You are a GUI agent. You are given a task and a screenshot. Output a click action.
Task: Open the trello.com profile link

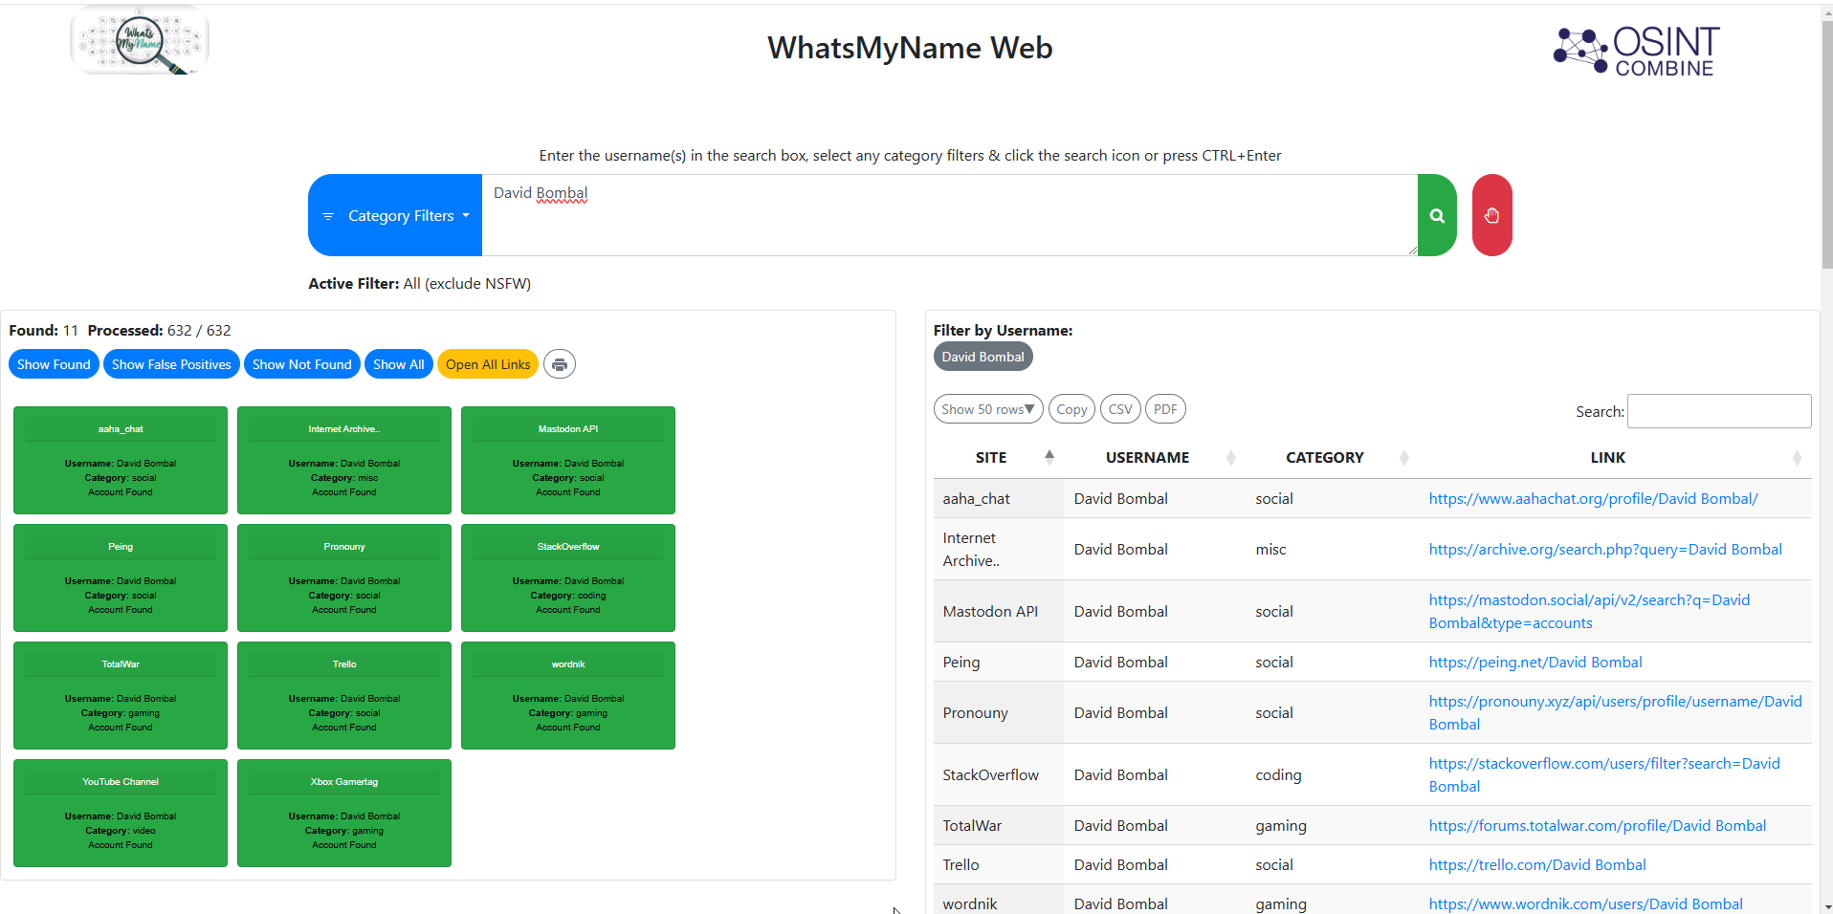click(1537, 864)
